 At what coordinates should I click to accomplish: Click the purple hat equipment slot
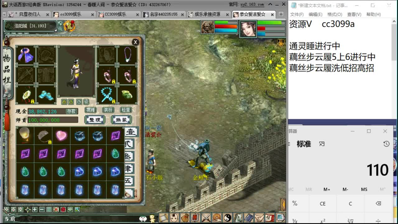26,55
